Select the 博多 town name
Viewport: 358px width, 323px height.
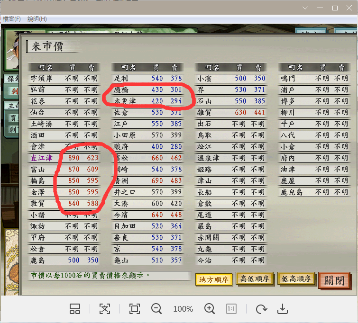(x=288, y=101)
